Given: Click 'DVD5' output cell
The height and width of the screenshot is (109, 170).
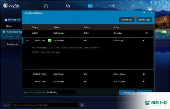Looking at the screenshot, I should coord(86,33).
